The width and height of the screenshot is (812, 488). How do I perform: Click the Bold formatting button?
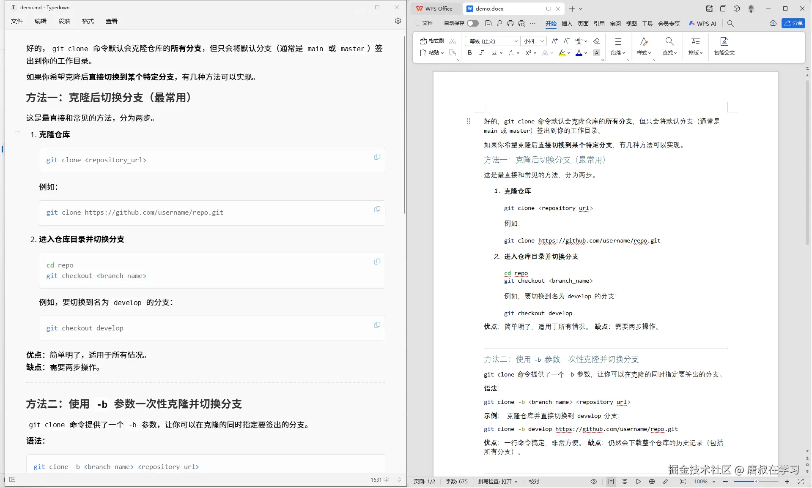[469, 53]
